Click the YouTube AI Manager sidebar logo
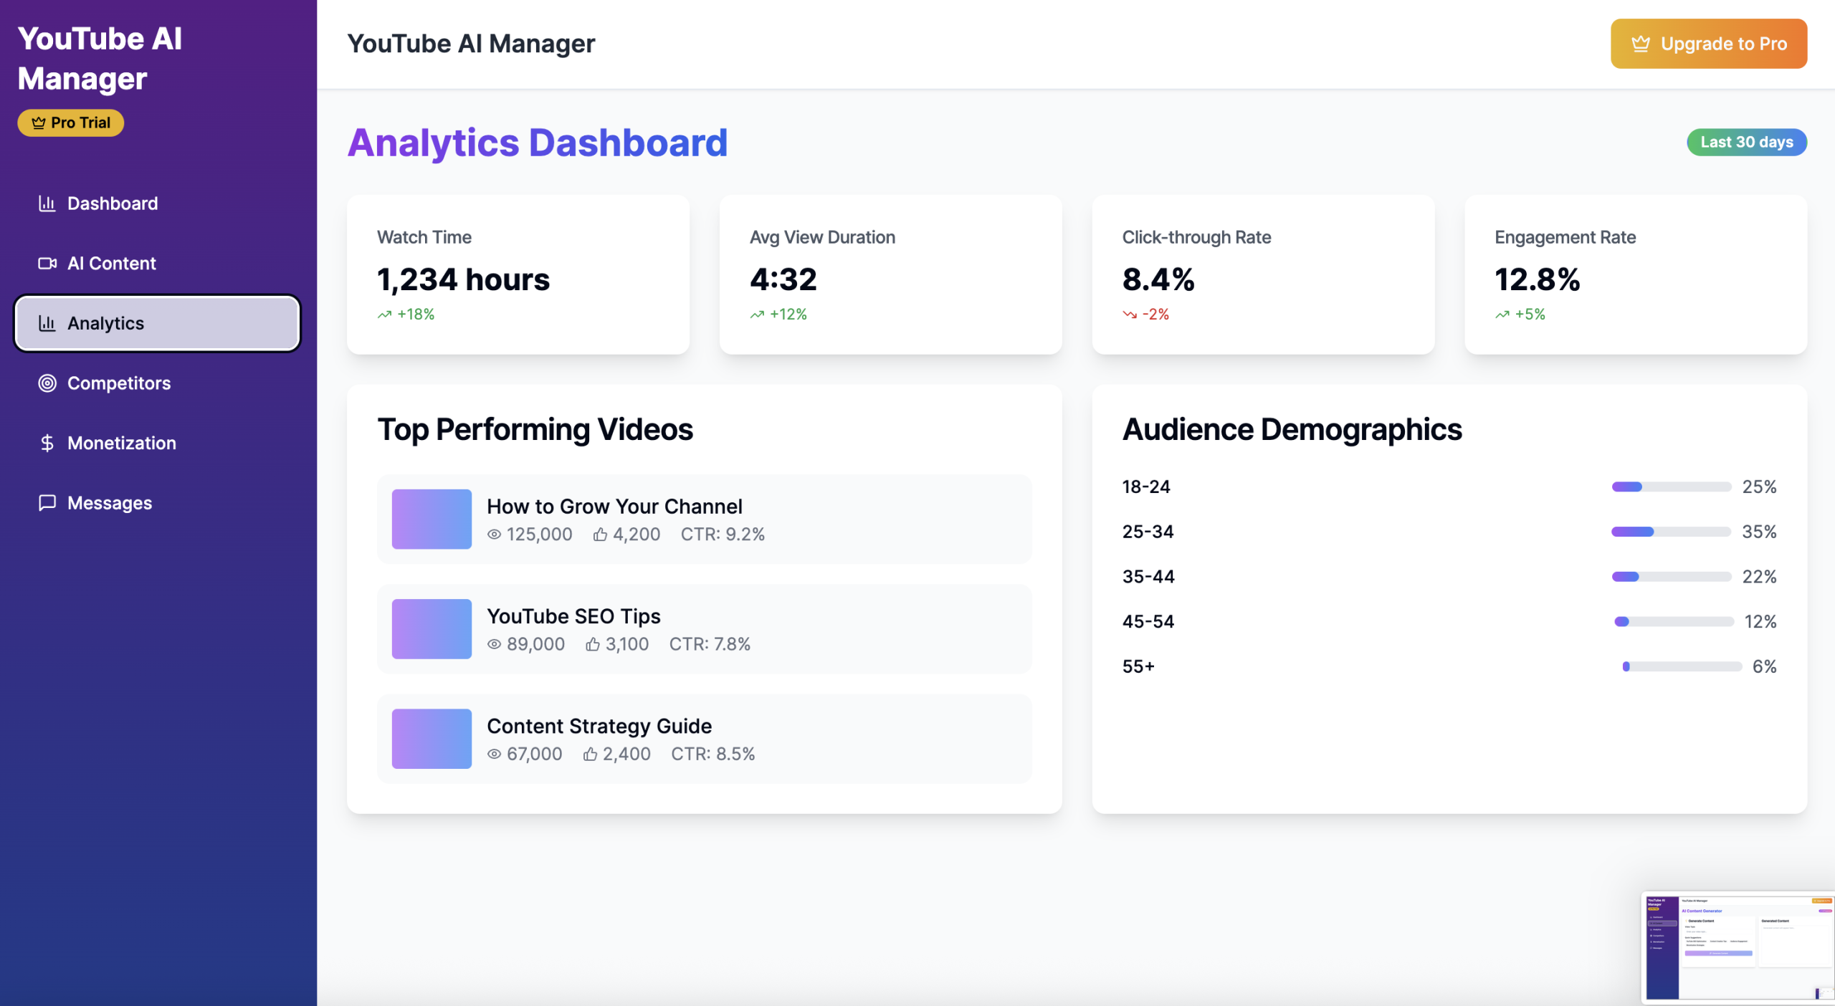 pyautogui.click(x=100, y=58)
